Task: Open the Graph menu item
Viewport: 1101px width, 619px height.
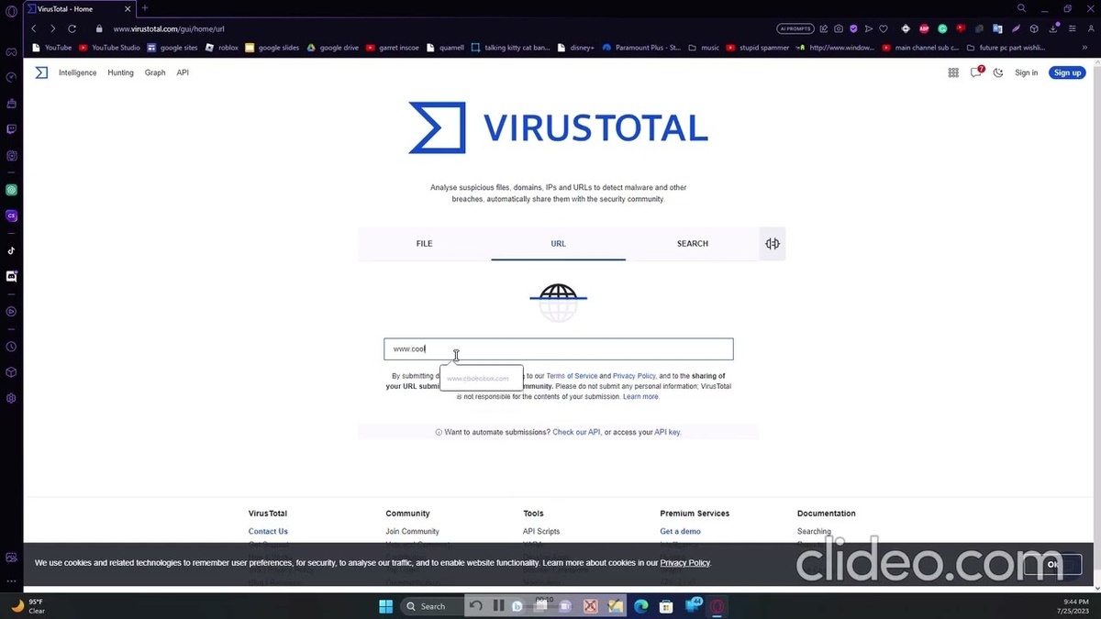Action: tap(155, 72)
